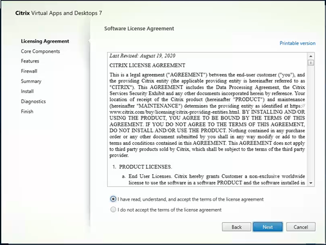The height and width of the screenshot is (245, 326).
Task: Click the 'Citrix Virtual Apps and Desktops 7' title
Action: 58,13
